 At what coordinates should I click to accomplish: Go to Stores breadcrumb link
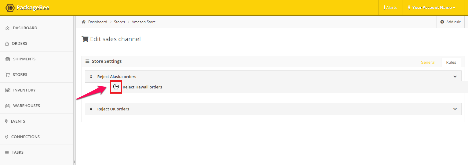[x=119, y=22]
